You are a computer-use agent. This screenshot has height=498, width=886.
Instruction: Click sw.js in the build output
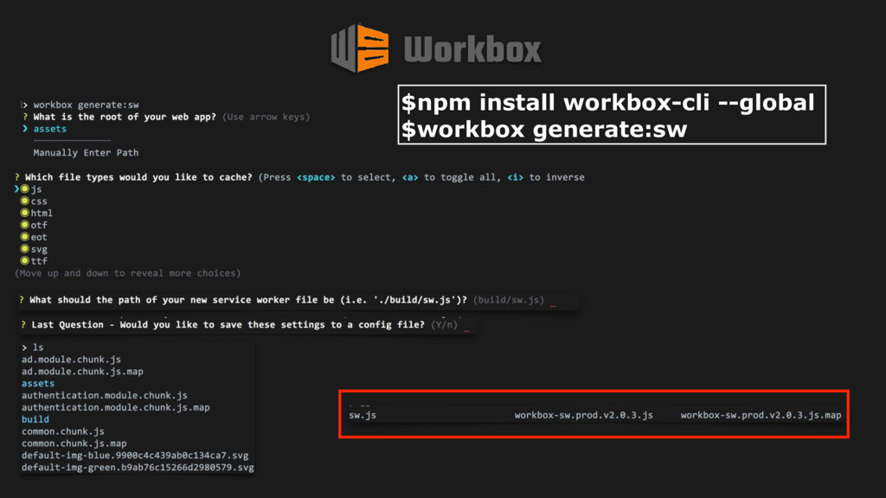click(363, 415)
